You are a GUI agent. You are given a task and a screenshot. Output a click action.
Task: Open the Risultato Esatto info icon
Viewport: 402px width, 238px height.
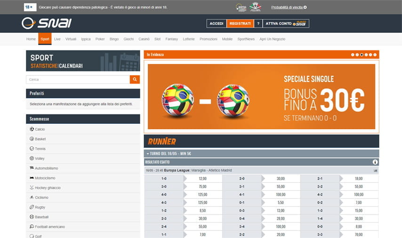(375, 162)
